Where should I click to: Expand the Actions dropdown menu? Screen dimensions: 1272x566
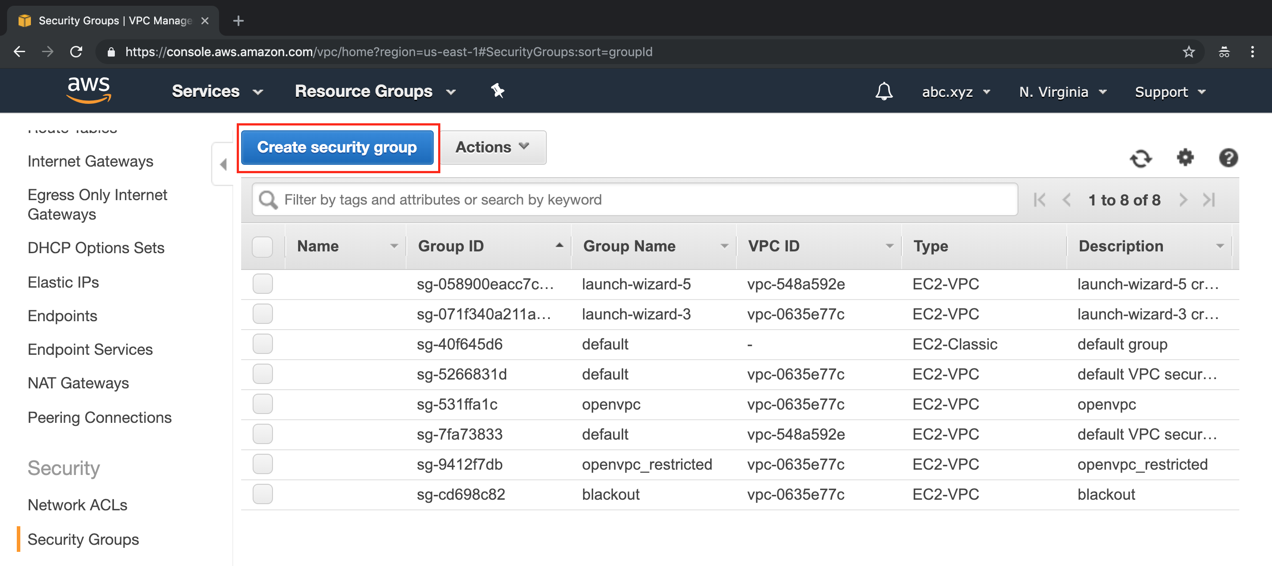[x=492, y=147]
